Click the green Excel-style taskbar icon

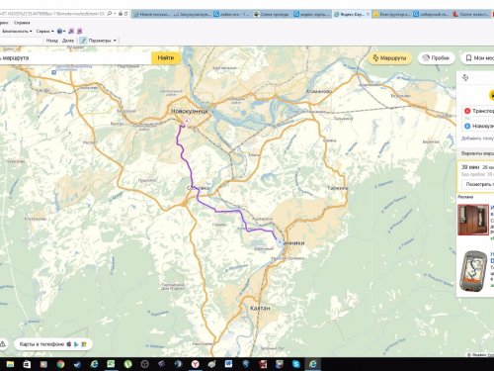[111, 364]
